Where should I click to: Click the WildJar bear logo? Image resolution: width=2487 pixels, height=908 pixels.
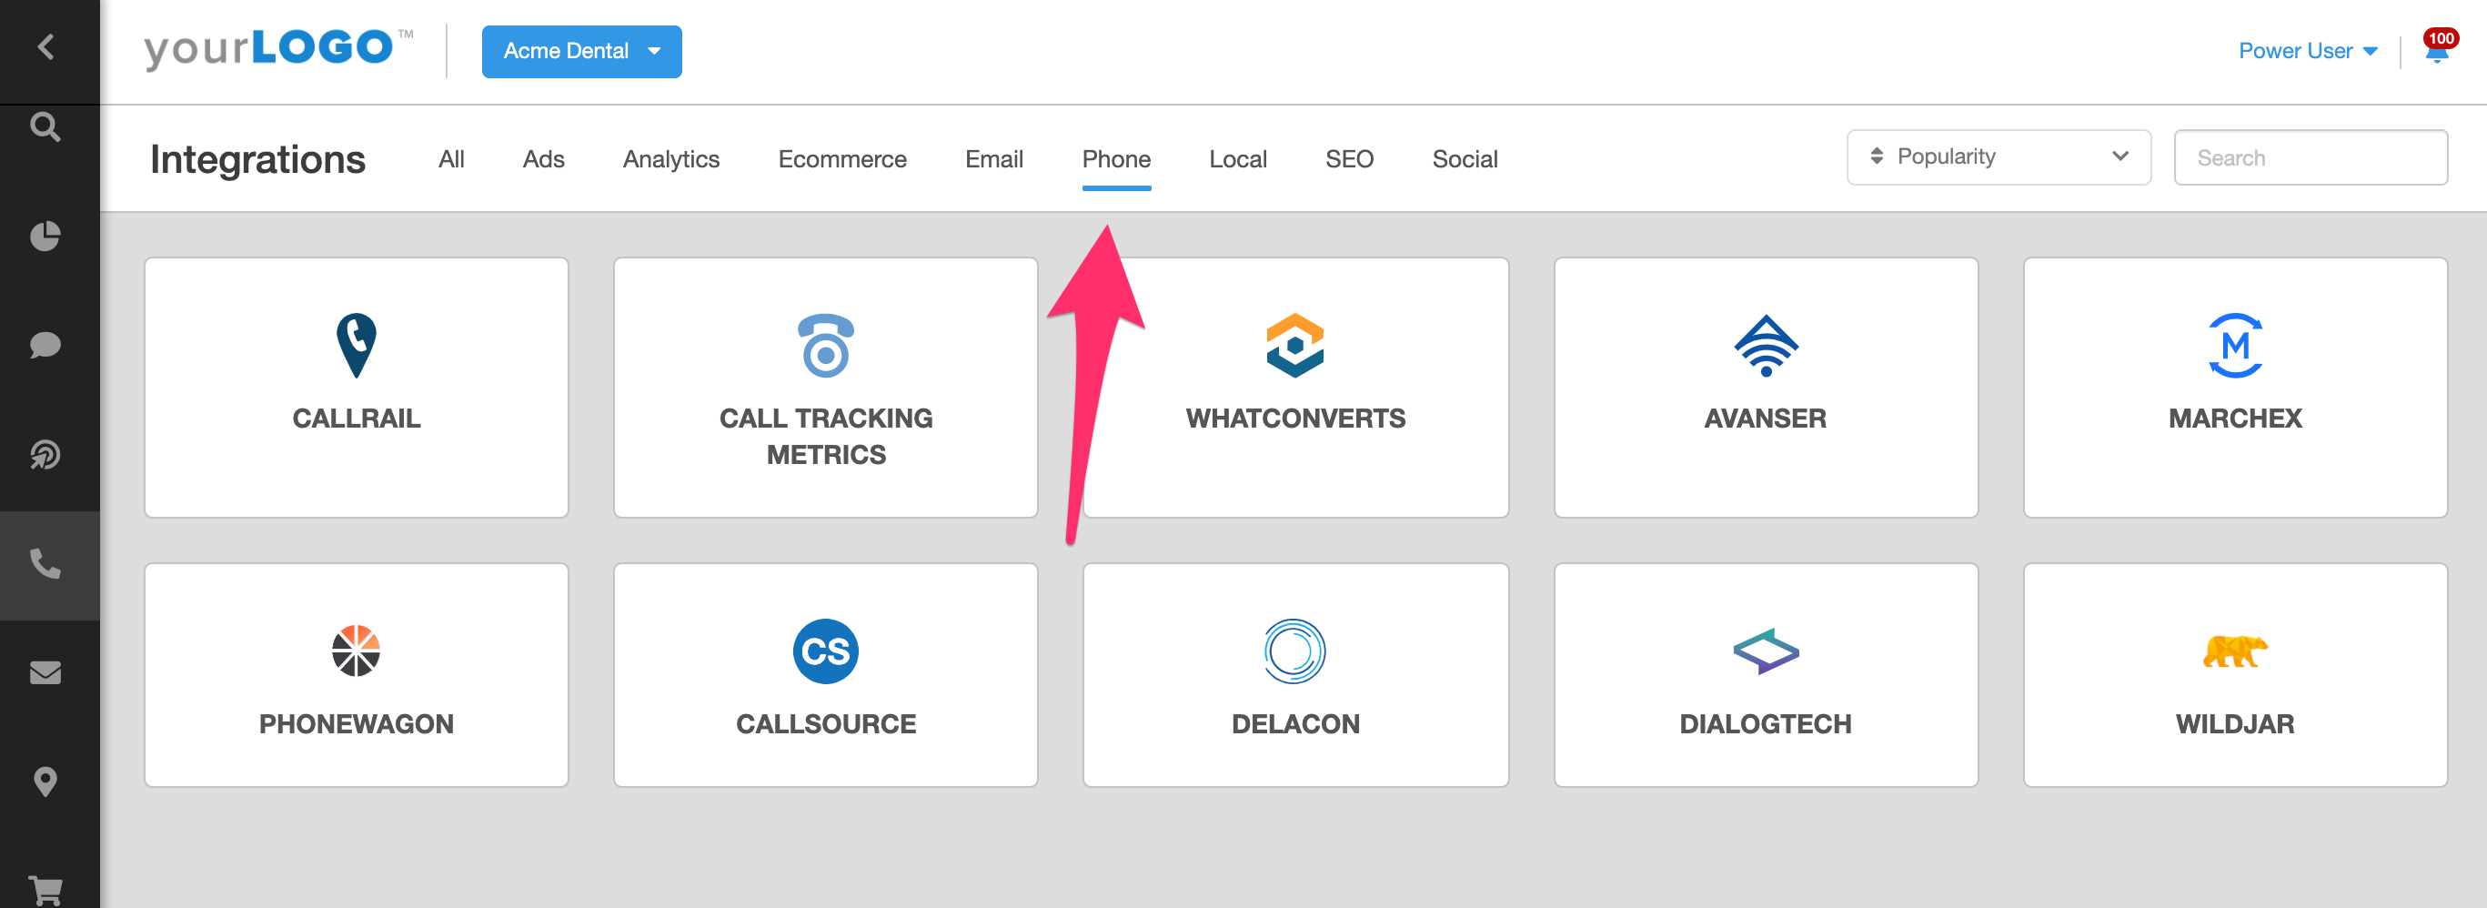pos(2235,651)
